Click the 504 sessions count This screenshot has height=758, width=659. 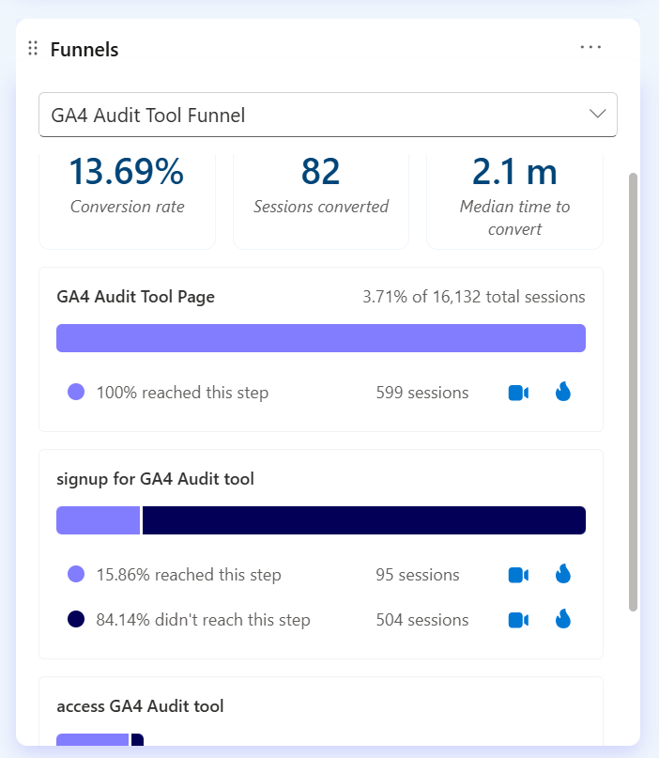[x=422, y=620]
